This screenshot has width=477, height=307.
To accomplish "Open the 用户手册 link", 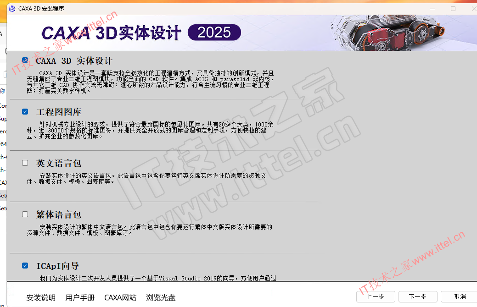I will (x=80, y=297).
